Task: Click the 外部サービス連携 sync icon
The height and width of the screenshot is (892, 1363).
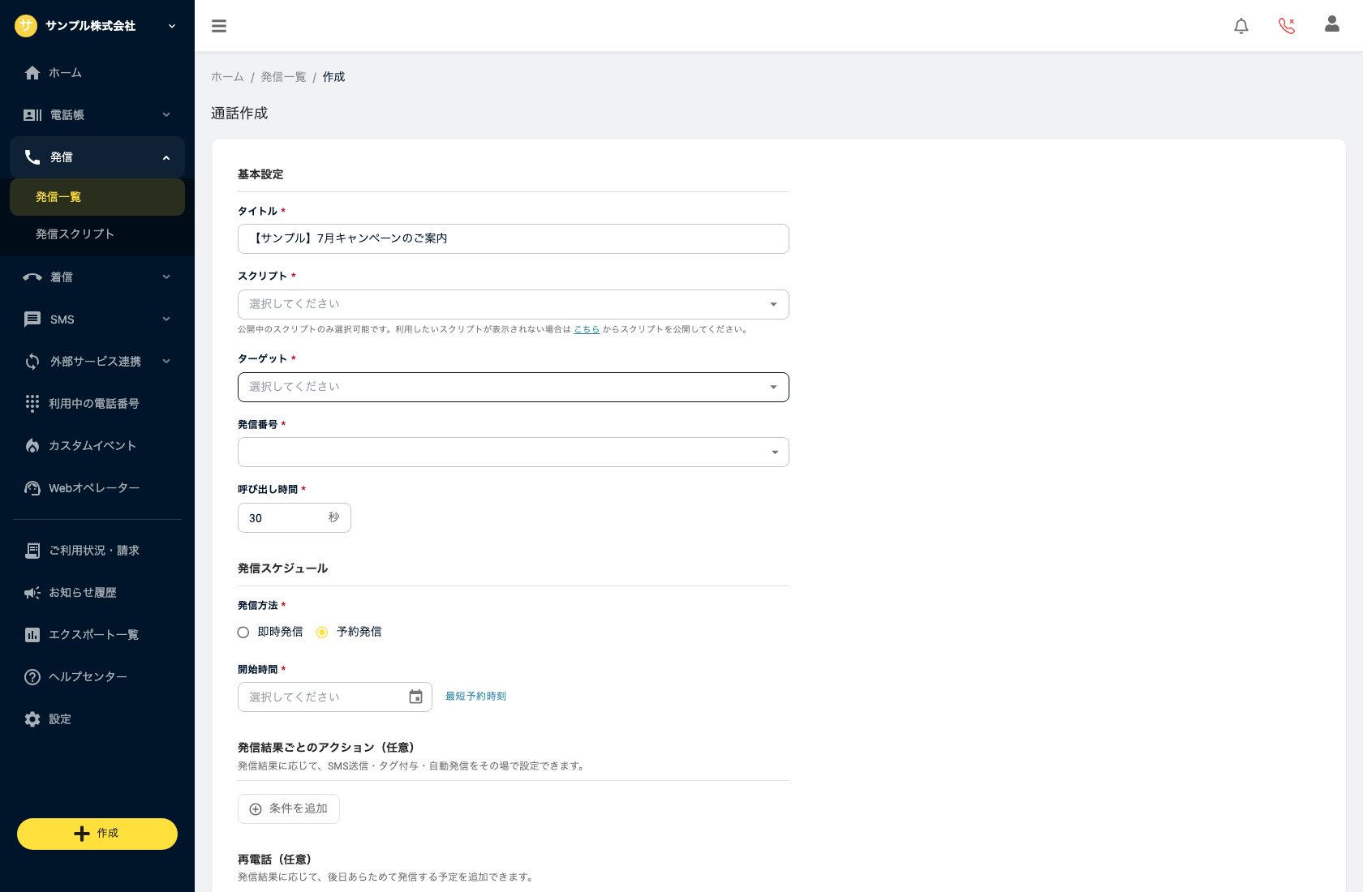Action: 32,362
